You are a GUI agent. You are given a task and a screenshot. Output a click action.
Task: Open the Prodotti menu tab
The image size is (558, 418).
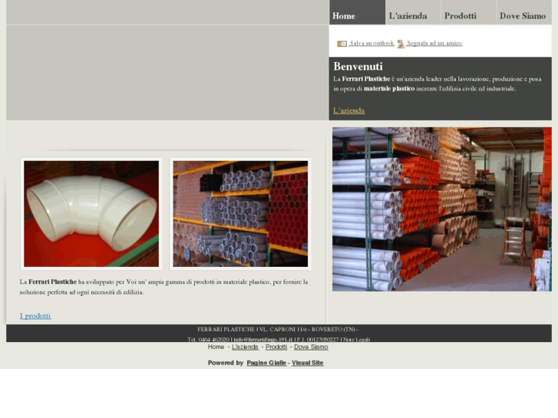click(x=469, y=12)
